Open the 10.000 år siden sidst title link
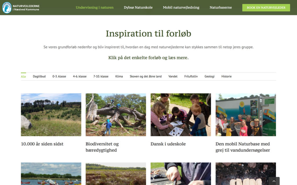The height and width of the screenshot is (185, 297). pyautogui.click(x=42, y=144)
